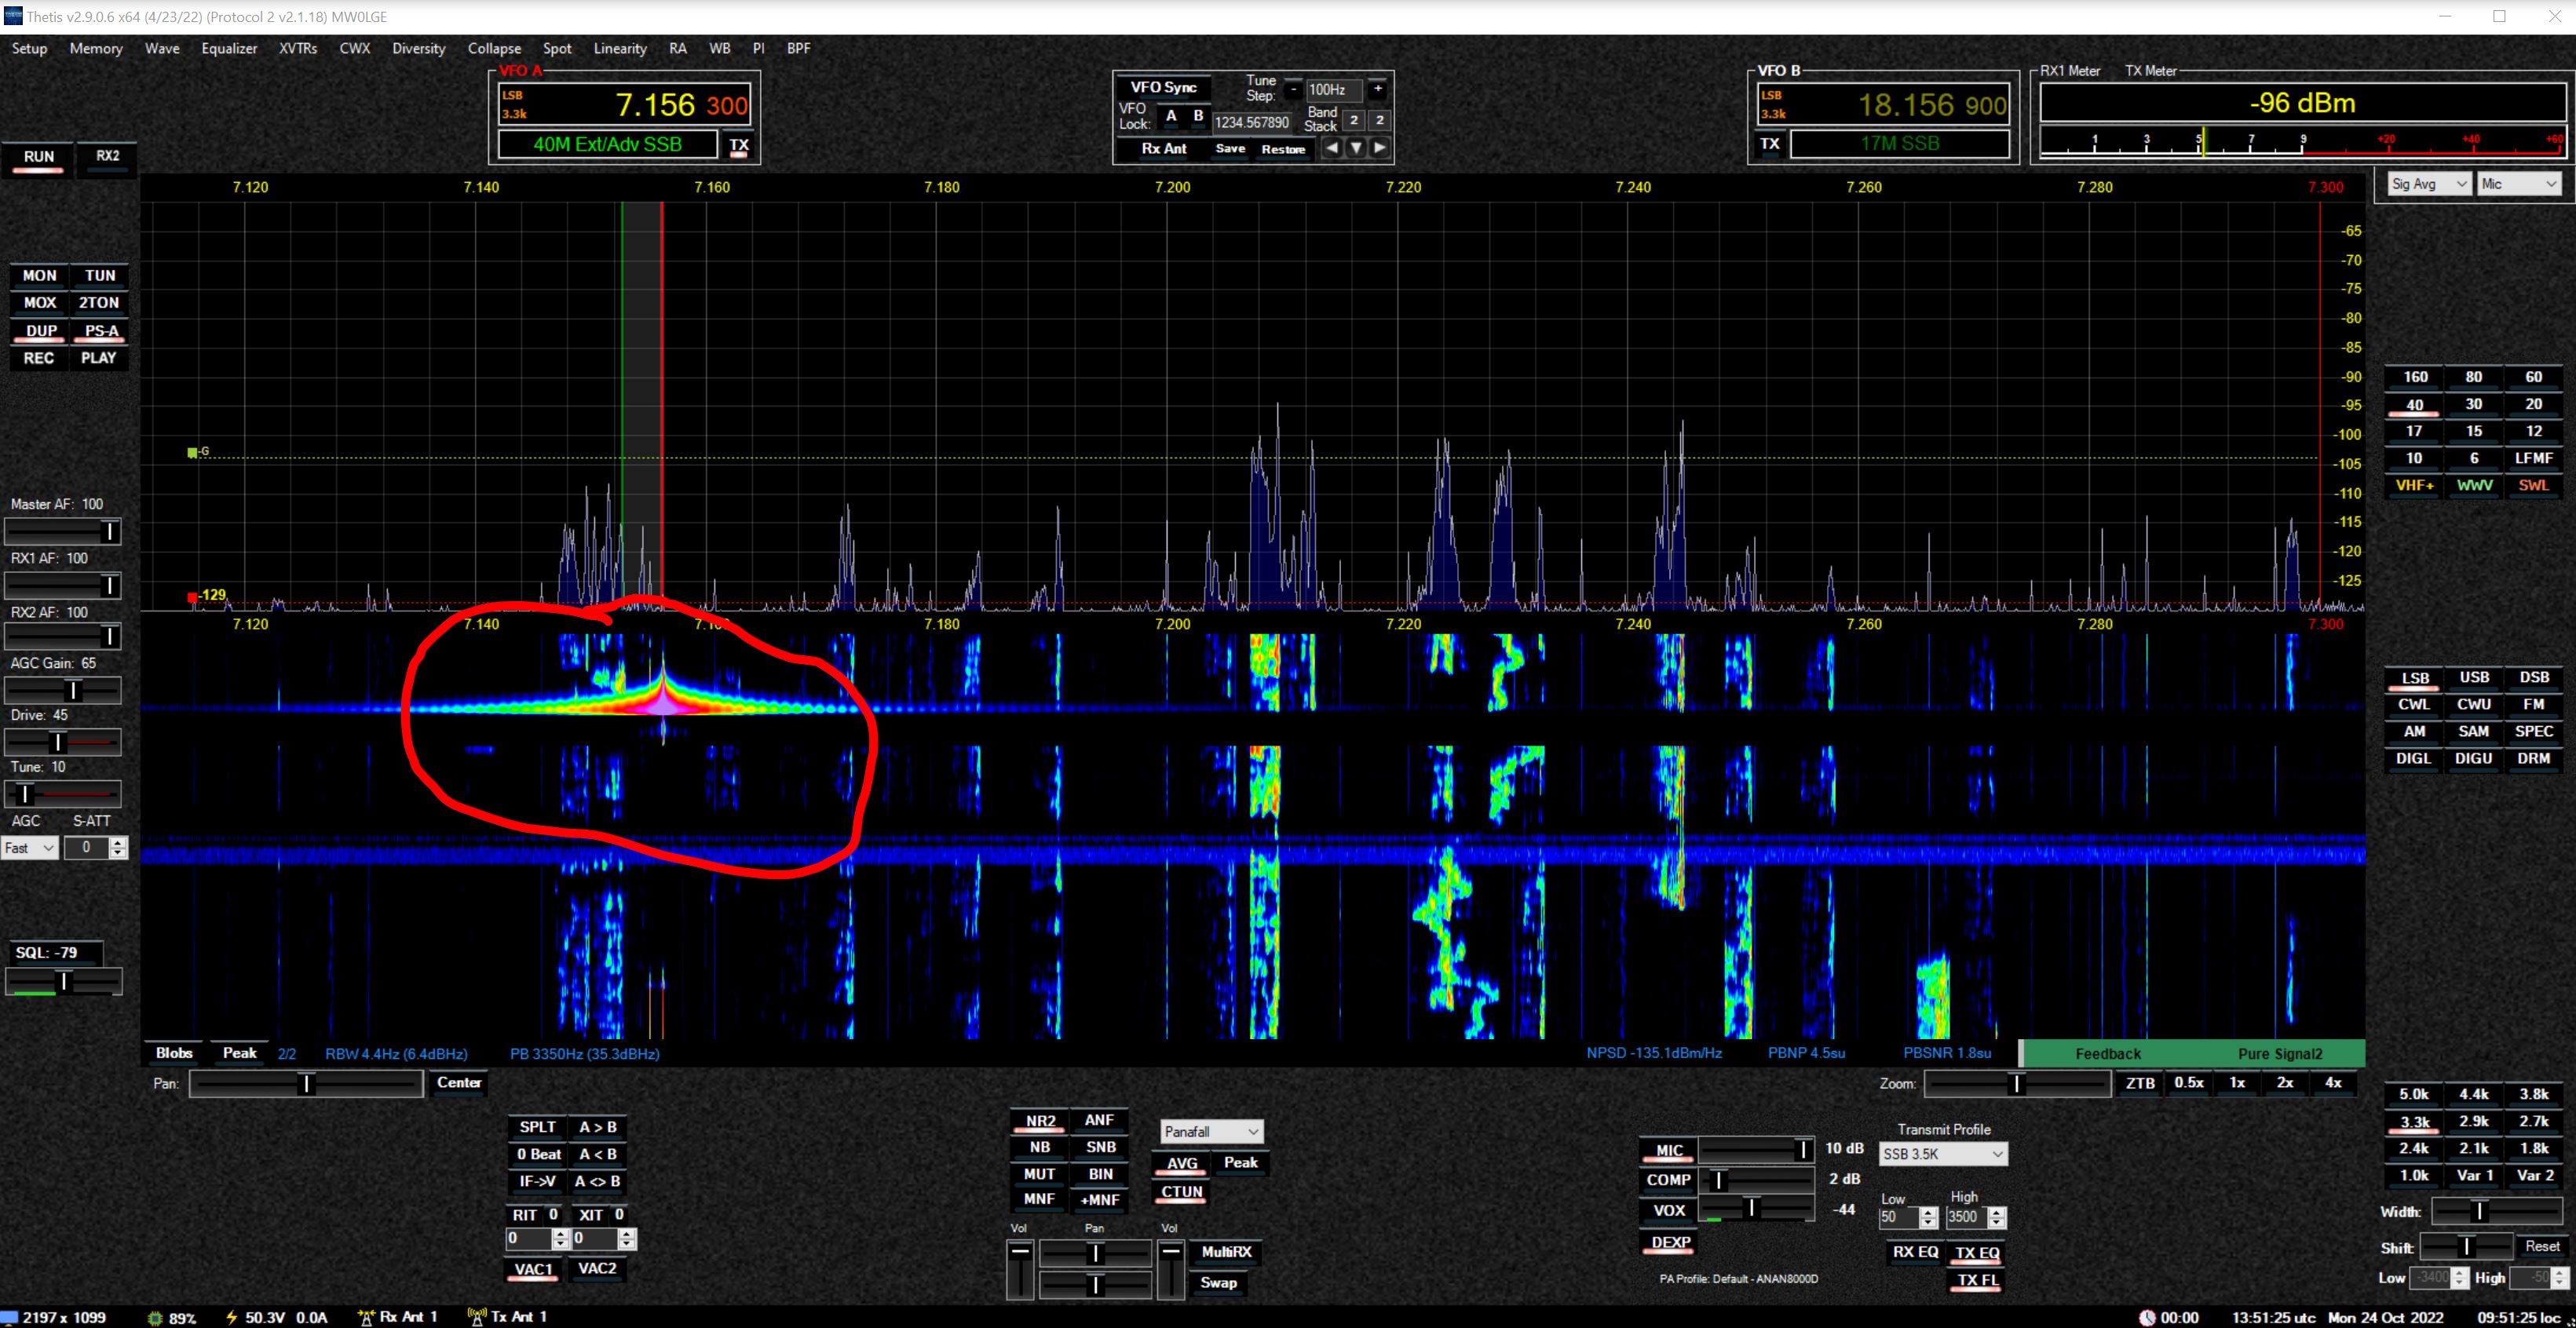Toggle NR2 noise reduction
The width and height of the screenshot is (2576, 1328).
click(1040, 1122)
